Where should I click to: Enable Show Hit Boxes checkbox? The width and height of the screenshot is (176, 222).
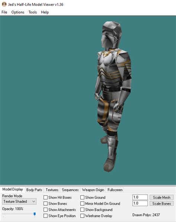(45, 198)
